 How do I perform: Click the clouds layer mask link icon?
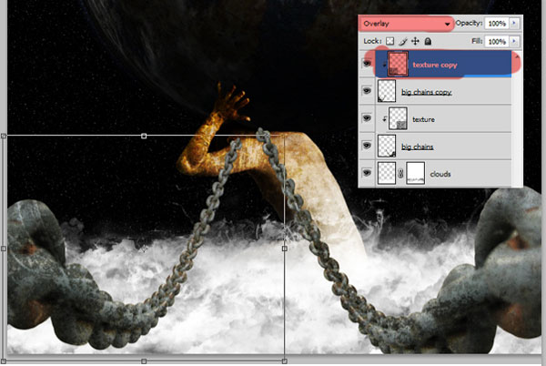point(400,173)
